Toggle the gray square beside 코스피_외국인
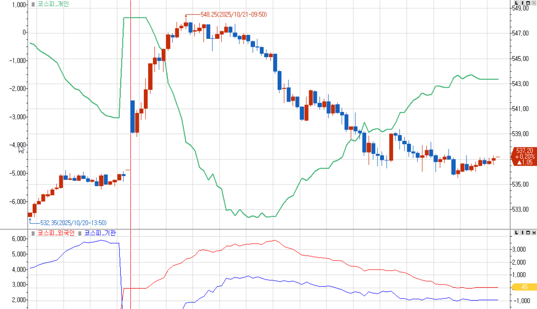The image size is (537, 309). click(33, 233)
